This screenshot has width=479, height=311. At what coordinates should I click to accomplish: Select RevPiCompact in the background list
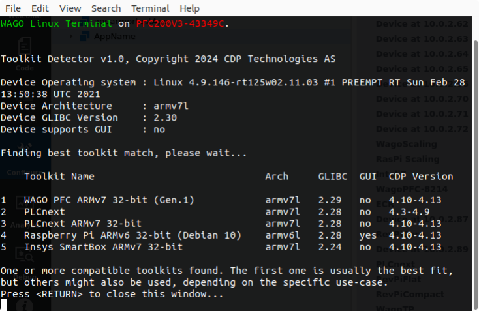click(x=409, y=294)
